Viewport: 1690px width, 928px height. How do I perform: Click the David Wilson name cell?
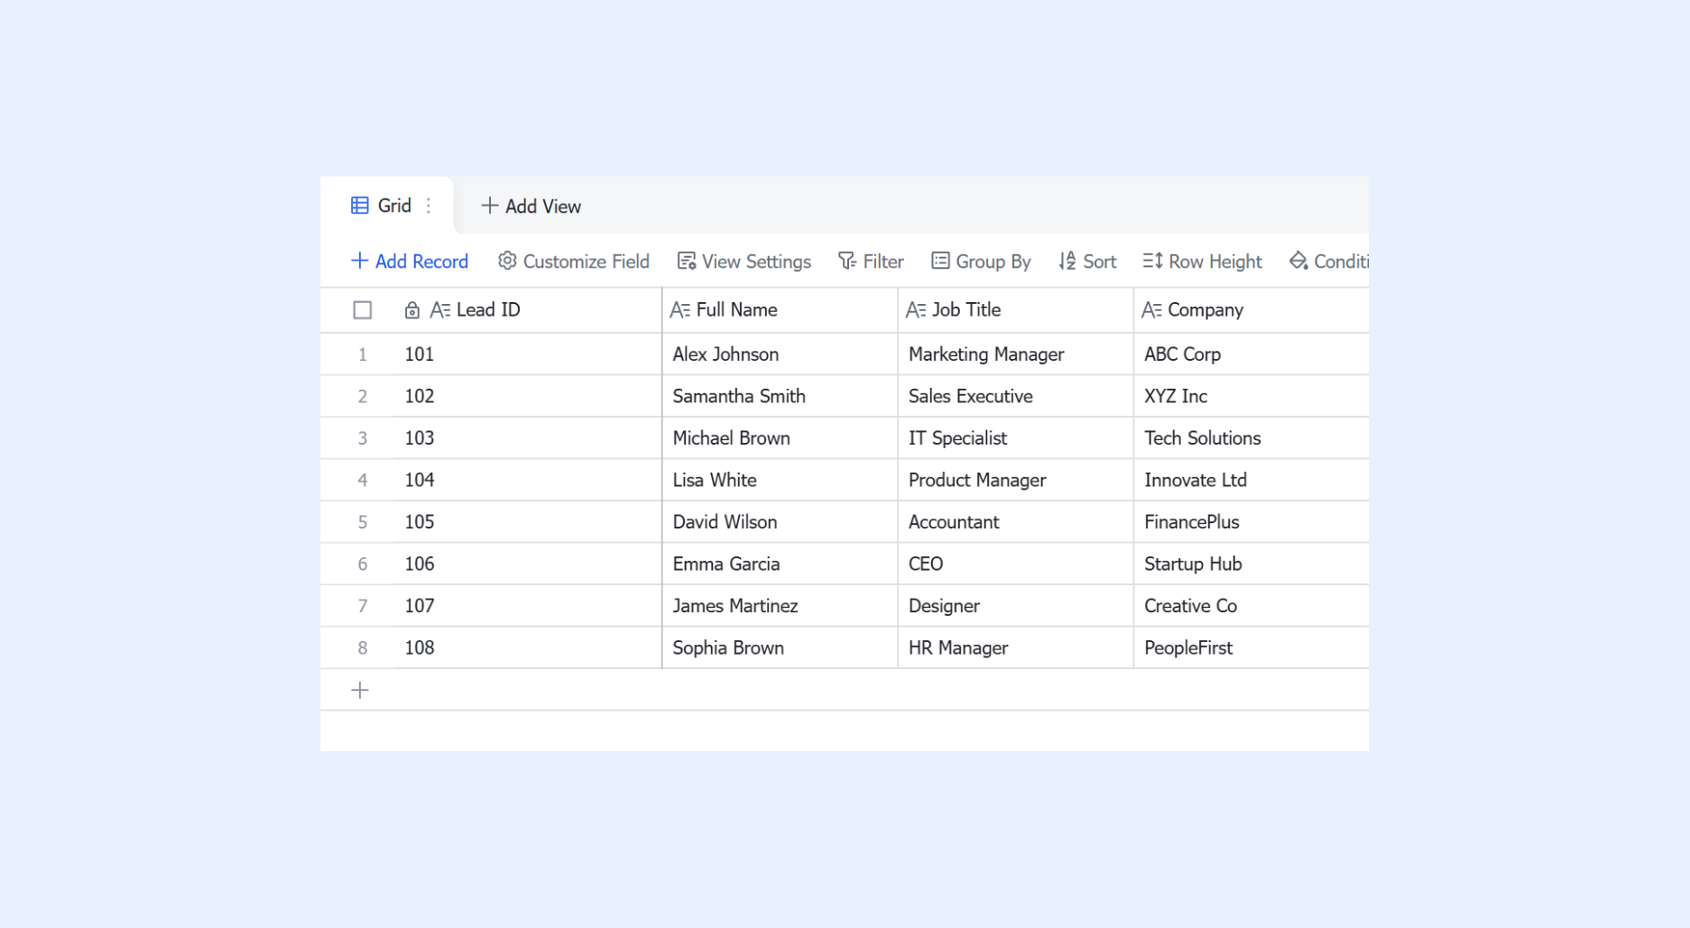[x=780, y=522]
